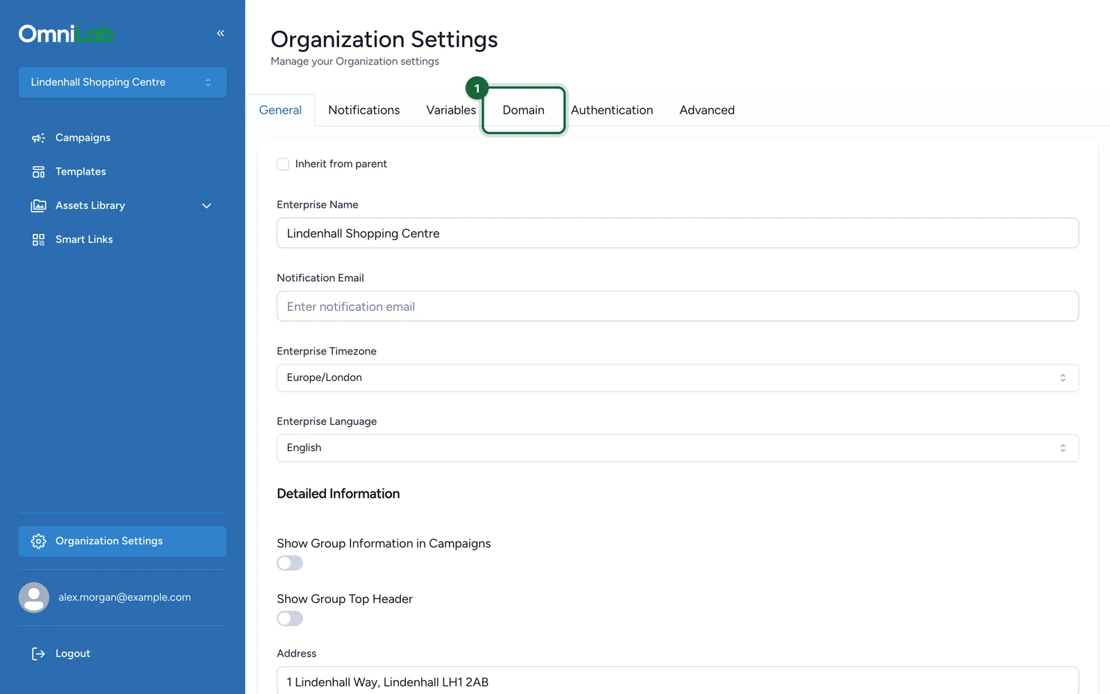
Task: Select the Variables tab
Action: click(x=451, y=110)
